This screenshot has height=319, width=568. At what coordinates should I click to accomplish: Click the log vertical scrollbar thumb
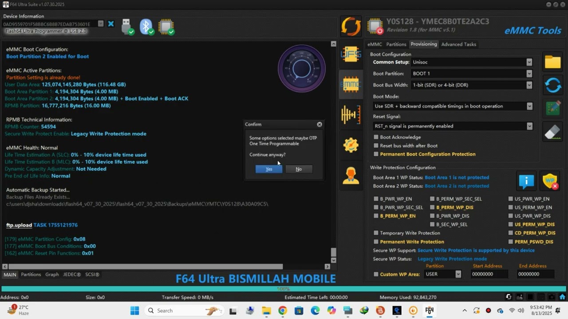334,253
